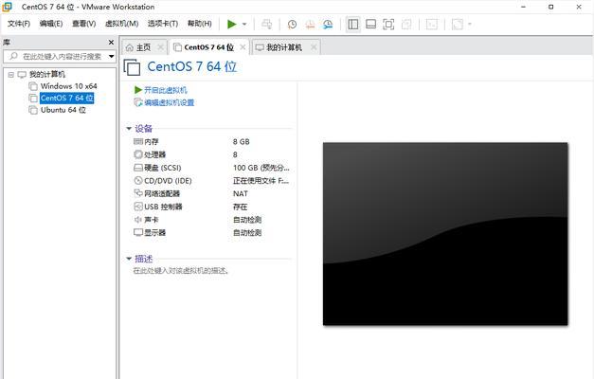This screenshot has width=594, height=379.
Task: Toggle the library sidebar view icon
Action: pos(353,25)
